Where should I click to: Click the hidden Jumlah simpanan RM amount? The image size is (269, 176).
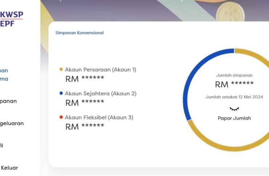coord(234,84)
